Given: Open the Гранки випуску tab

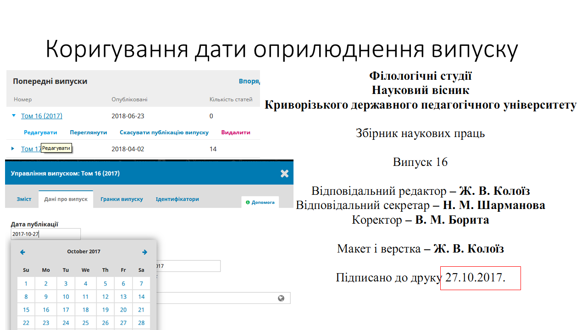Looking at the screenshot, I should pos(122,199).
